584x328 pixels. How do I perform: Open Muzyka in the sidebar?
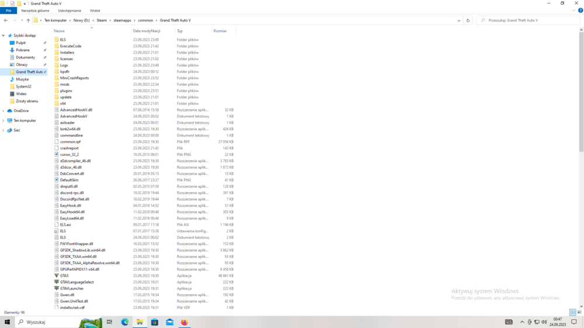click(x=22, y=79)
